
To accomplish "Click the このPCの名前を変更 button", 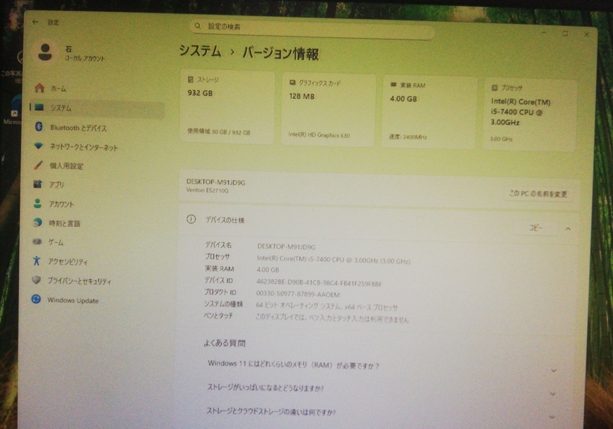I will (537, 194).
